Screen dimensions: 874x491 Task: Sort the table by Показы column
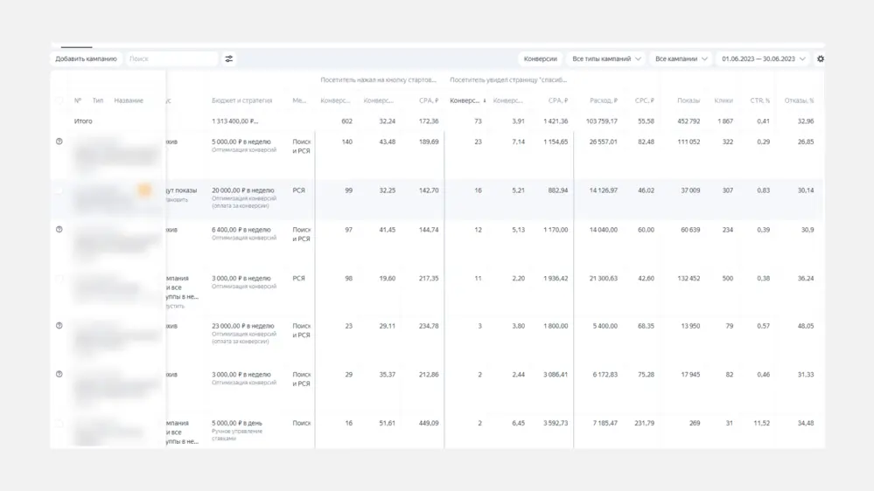pos(688,100)
